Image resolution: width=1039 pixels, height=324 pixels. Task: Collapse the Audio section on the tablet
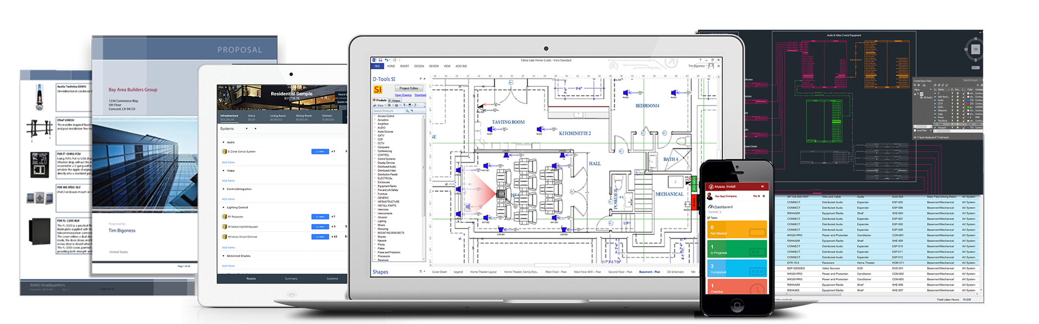point(223,143)
